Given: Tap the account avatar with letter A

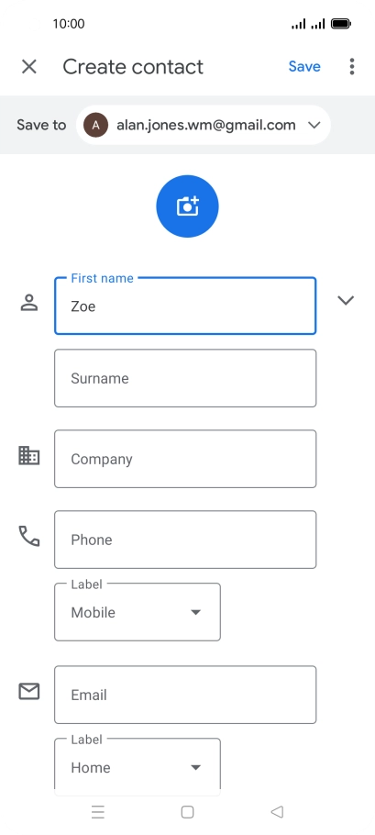Looking at the screenshot, I should click(x=95, y=125).
